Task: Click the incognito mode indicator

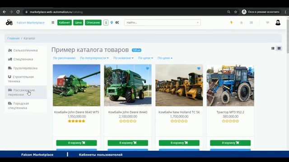Action: click(x=261, y=12)
